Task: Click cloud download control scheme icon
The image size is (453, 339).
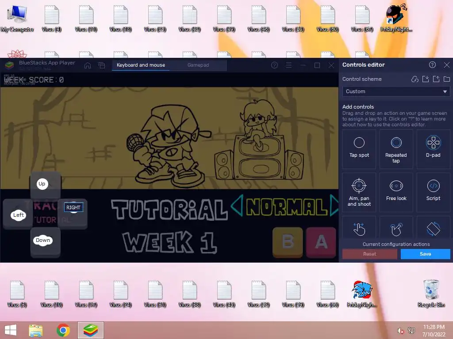Action: 415,79
